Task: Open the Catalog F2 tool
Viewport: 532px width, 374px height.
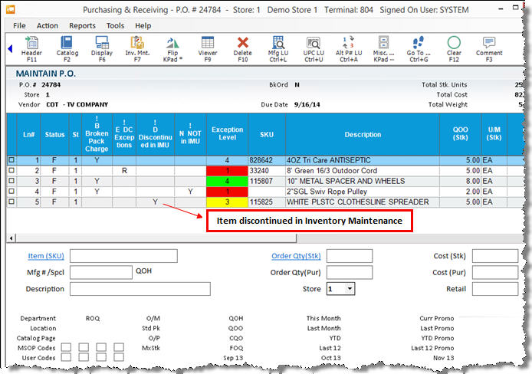Action: pos(67,48)
